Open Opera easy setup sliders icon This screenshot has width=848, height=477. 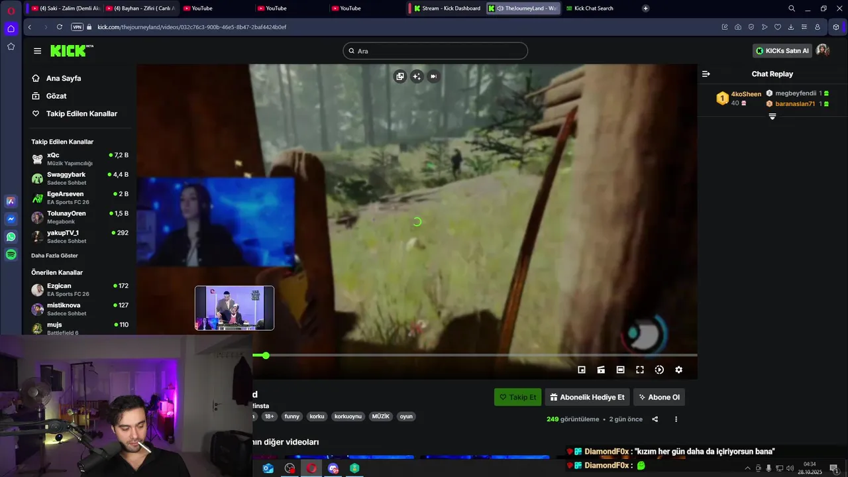(x=804, y=27)
